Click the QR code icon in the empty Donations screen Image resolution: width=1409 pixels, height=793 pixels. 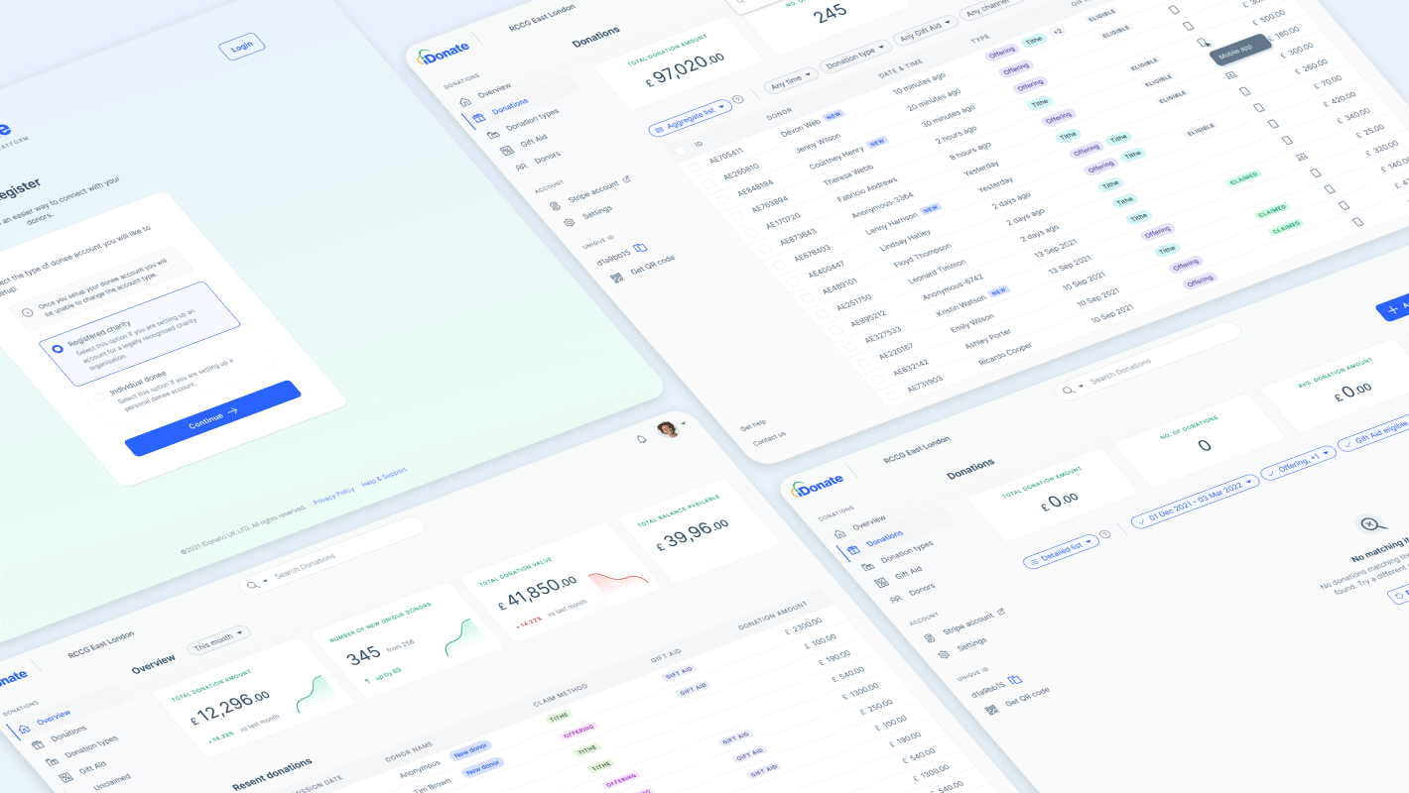tap(991, 711)
